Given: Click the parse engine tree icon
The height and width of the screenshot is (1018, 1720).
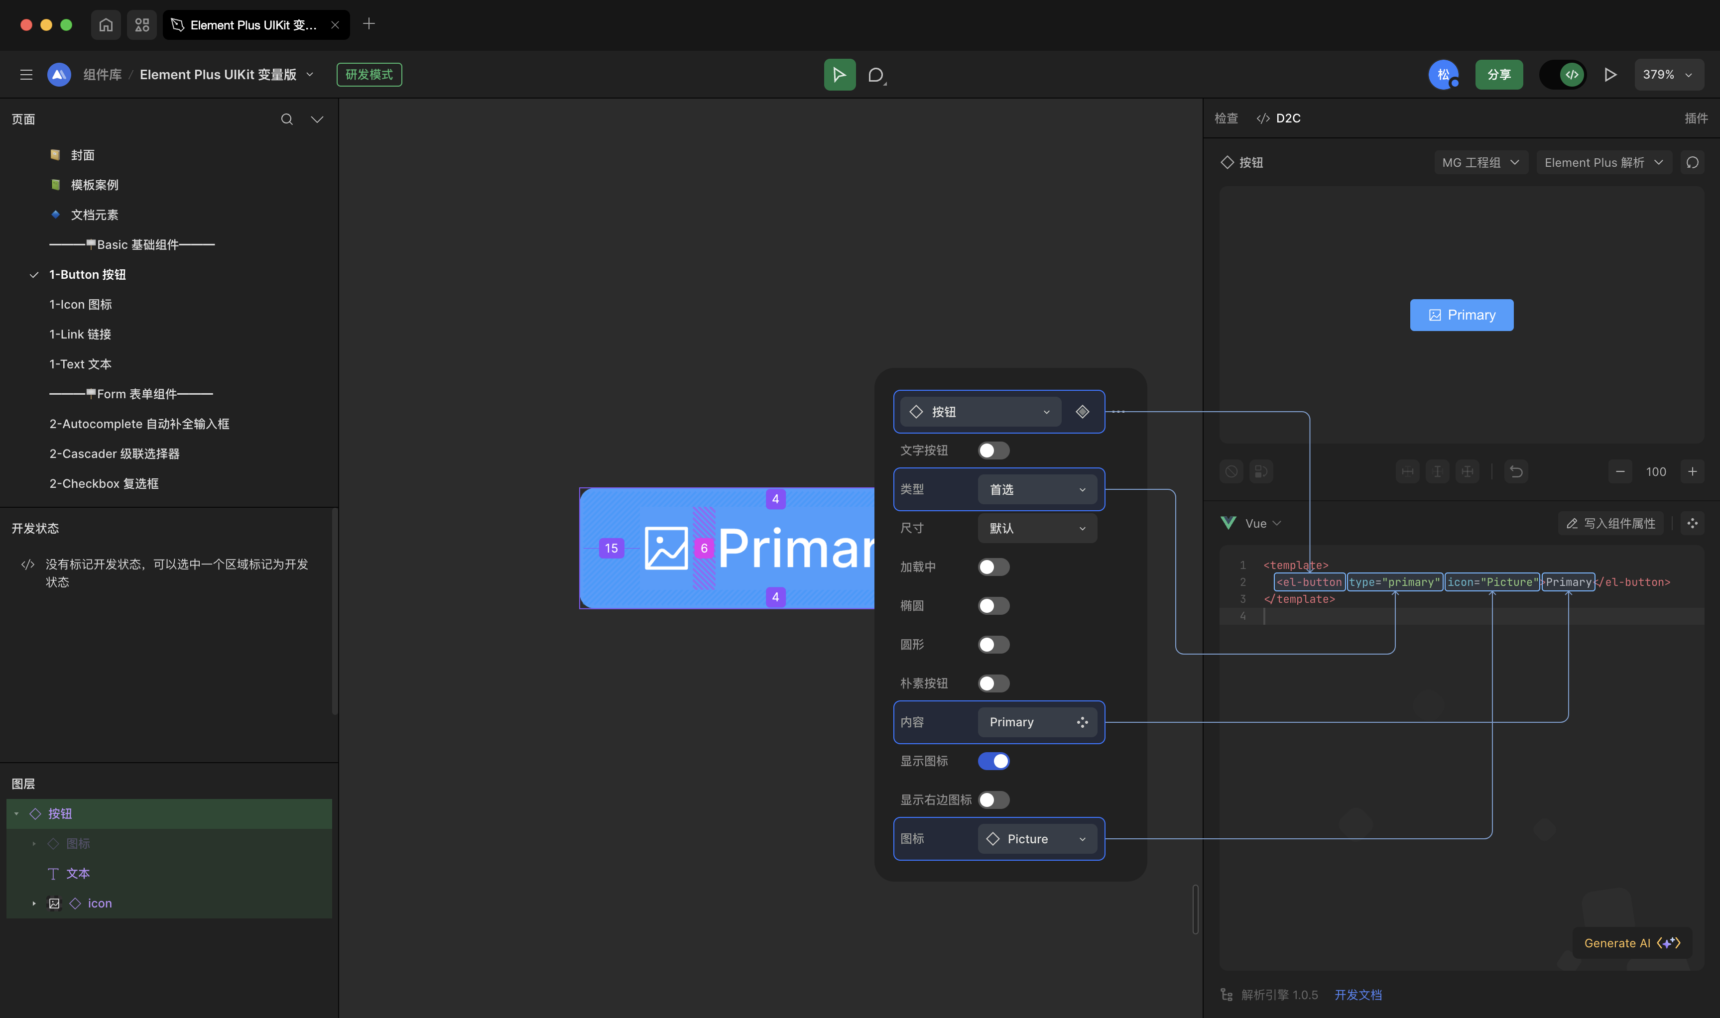Looking at the screenshot, I should coord(1227,995).
